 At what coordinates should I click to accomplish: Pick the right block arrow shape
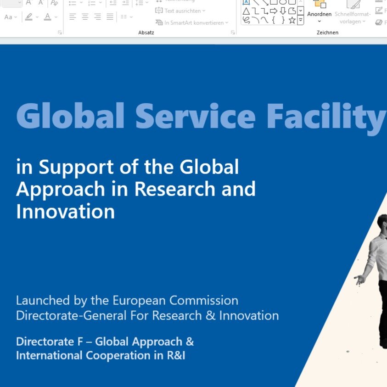pos(274,11)
